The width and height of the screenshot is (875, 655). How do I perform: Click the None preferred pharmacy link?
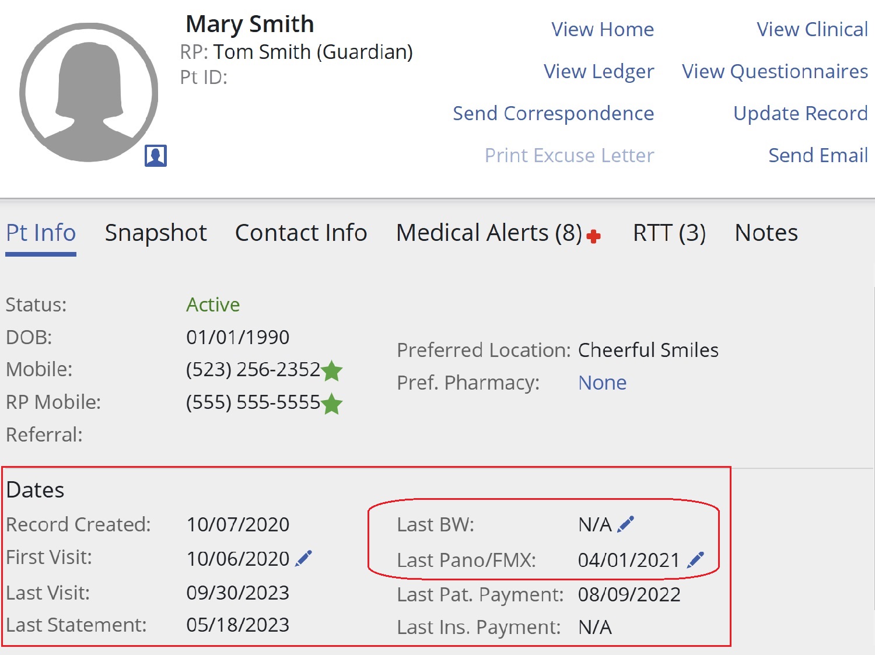[602, 383]
